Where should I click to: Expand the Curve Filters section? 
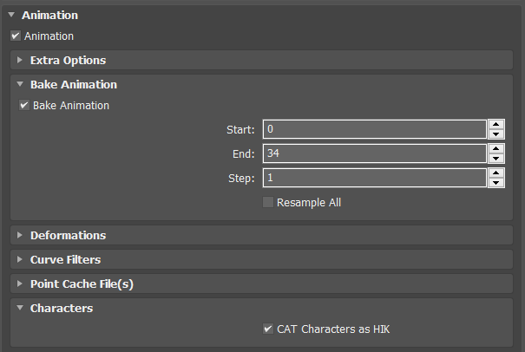click(x=20, y=259)
